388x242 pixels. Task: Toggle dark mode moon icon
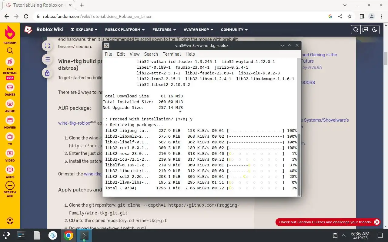click(375, 30)
